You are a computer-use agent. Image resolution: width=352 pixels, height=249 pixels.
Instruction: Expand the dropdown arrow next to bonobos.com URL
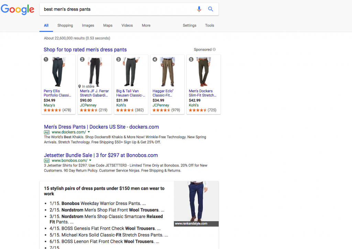90,160
